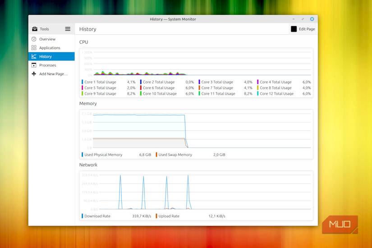Click Used Swap Memory color marker
This screenshot has width=372, height=248.
[156, 155]
